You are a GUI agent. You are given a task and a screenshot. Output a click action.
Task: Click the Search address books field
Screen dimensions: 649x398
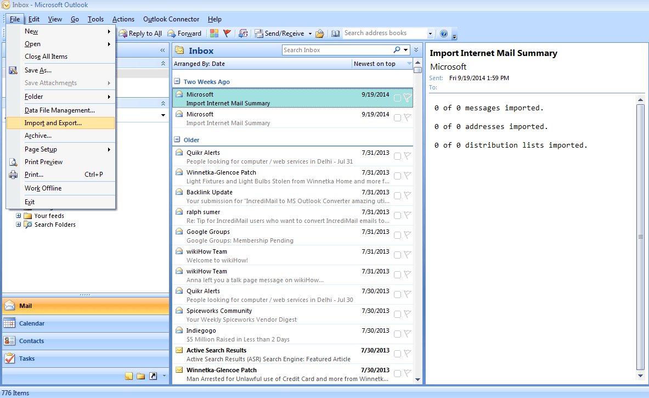coord(385,33)
